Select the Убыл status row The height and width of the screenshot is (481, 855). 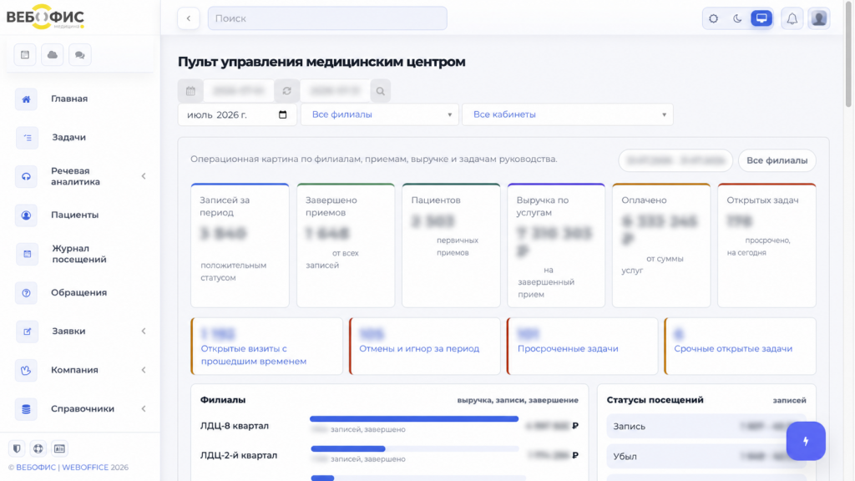706,457
